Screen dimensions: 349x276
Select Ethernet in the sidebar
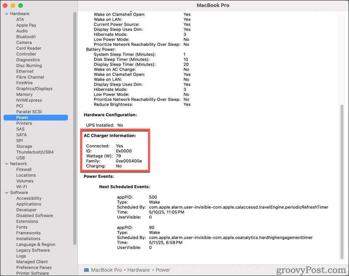point(25,72)
